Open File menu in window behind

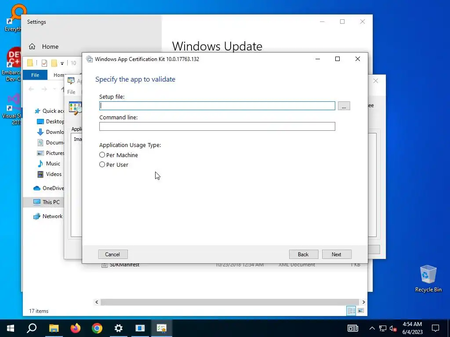coord(71,92)
